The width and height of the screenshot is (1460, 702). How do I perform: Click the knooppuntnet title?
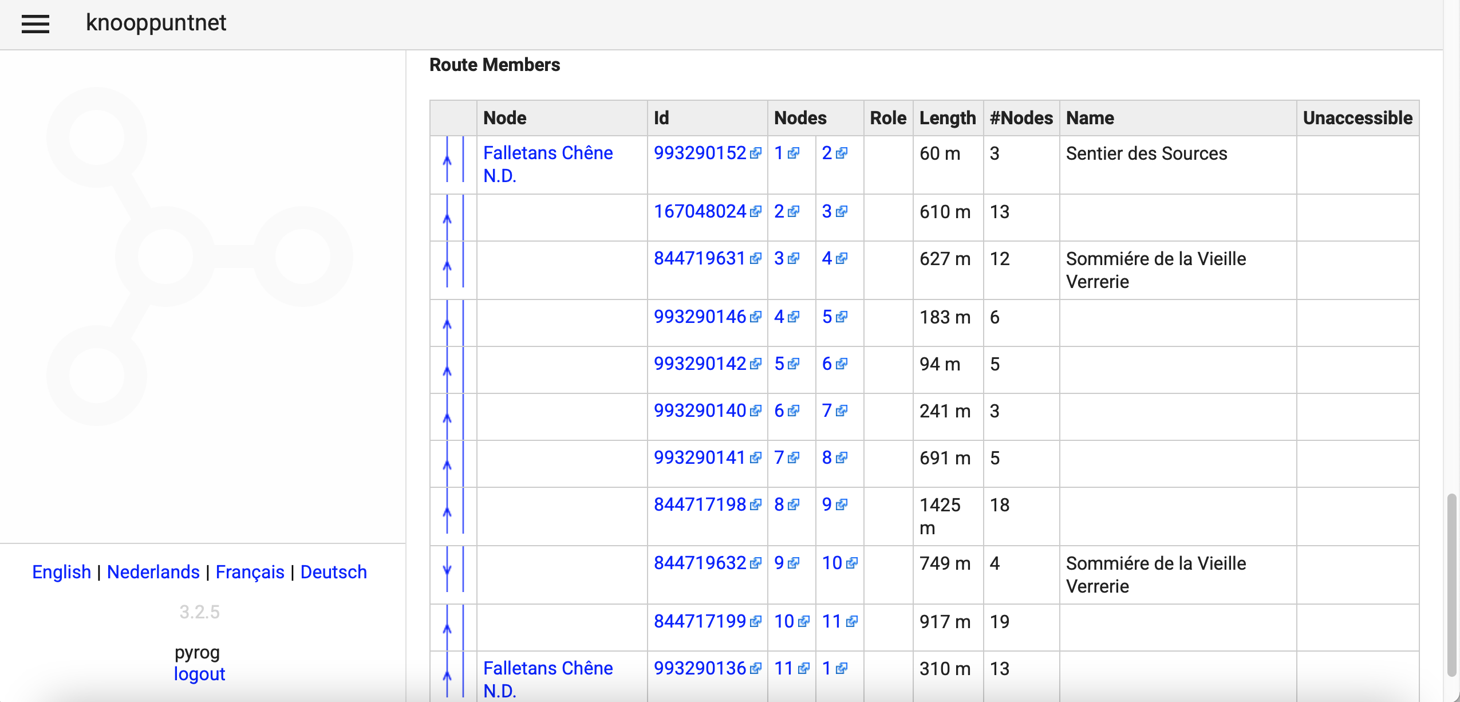[156, 23]
